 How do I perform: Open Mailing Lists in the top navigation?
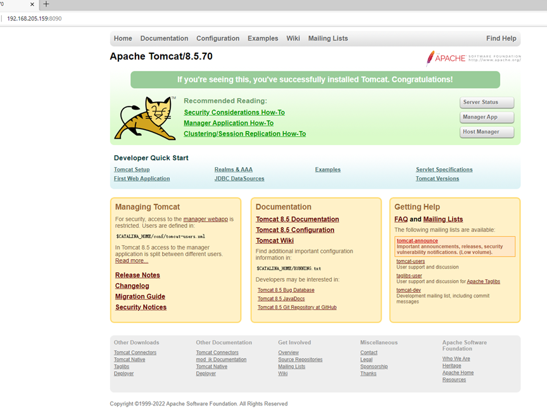(328, 39)
